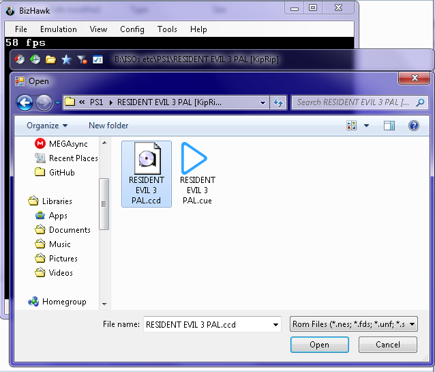The image size is (435, 372).
Task: Open the Rom Files type filter dropdown
Action: pos(354,324)
